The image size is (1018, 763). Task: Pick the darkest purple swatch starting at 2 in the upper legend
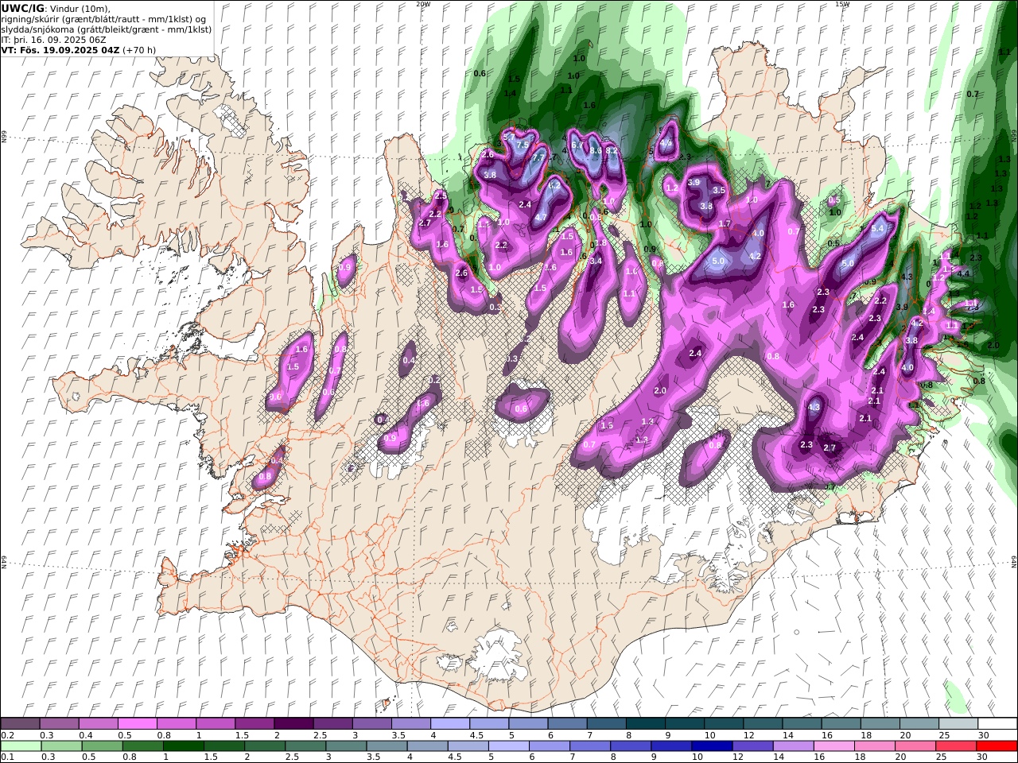click(x=293, y=723)
